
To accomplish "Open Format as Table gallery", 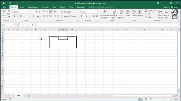I will [114, 14].
